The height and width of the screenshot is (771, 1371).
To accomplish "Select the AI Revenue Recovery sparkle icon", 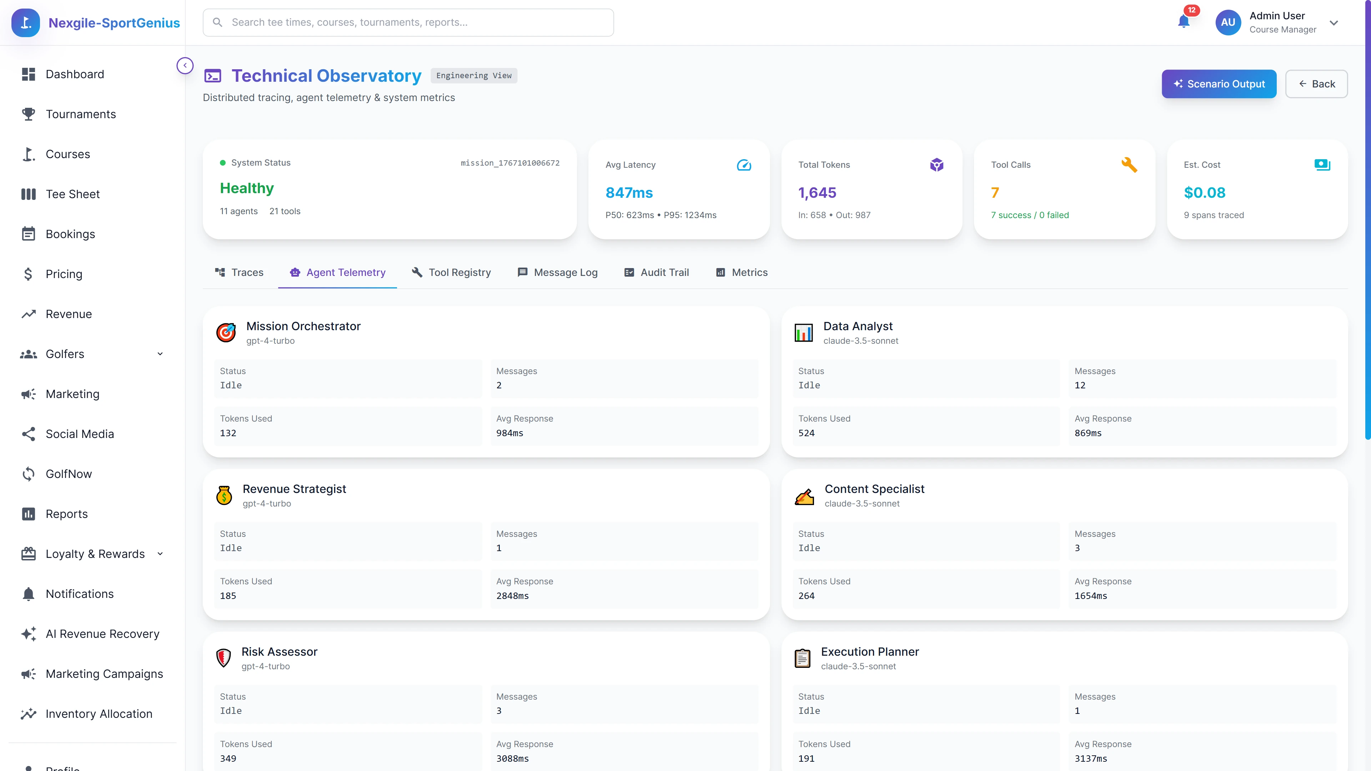I will point(28,634).
